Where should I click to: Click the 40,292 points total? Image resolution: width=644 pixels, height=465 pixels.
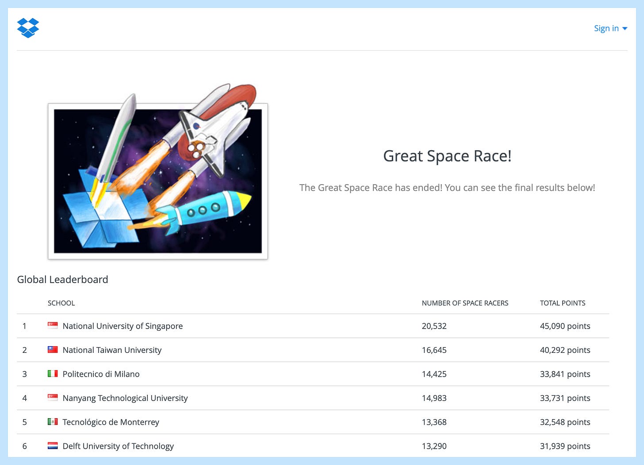[x=565, y=350]
